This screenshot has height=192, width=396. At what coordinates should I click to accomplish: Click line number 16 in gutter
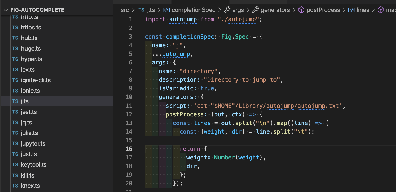129,149
